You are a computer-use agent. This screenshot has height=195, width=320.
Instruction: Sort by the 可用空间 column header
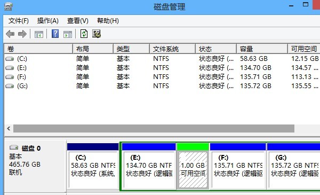(304, 49)
